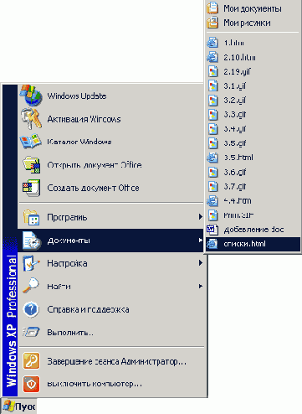This screenshot has width=302, height=414.
Task: Open recent file списки.html
Action: (x=253, y=244)
